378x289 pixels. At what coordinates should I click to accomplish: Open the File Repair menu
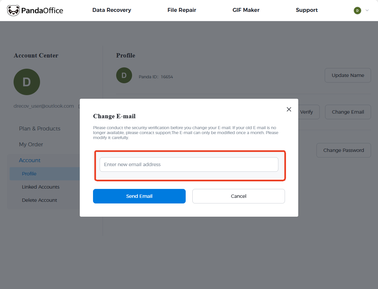[x=182, y=10]
